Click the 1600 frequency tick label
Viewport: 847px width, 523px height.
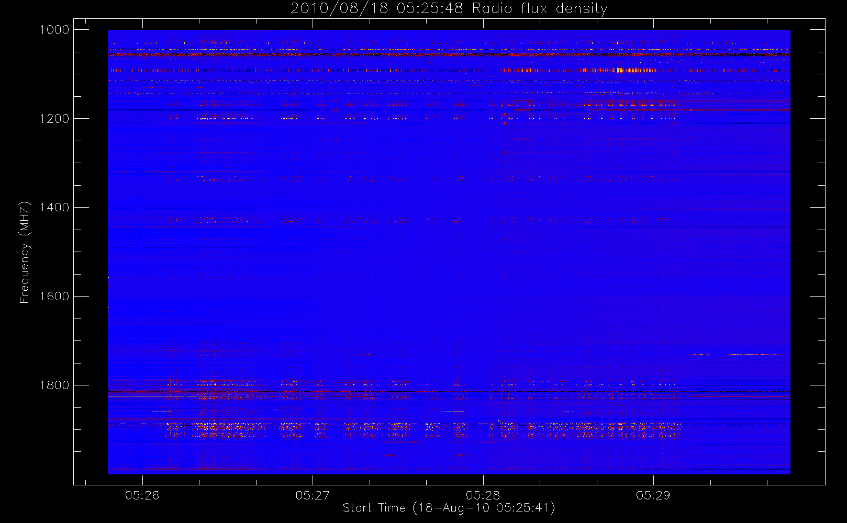click(54, 297)
